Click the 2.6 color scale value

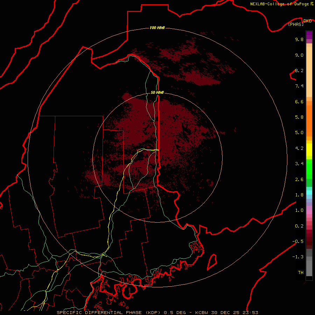(299, 179)
